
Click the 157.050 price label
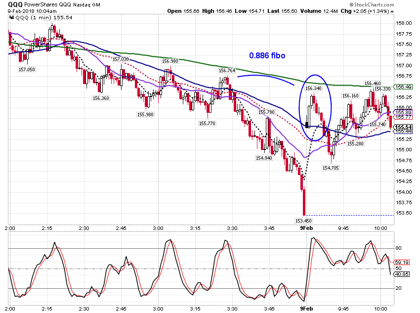27,69
